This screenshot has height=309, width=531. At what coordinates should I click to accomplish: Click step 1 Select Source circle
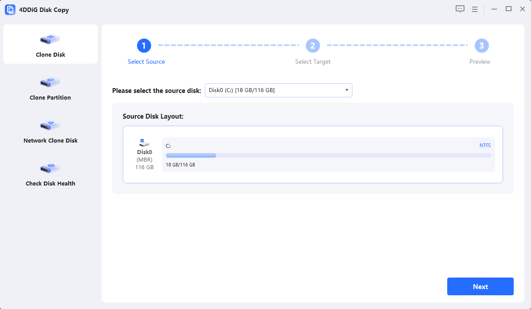[144, 46]
